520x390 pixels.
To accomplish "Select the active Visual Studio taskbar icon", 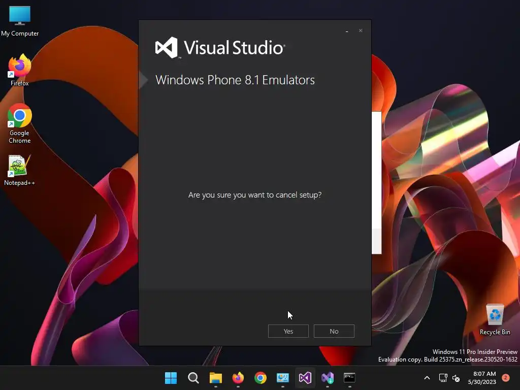I will click(x=305, y=378).
